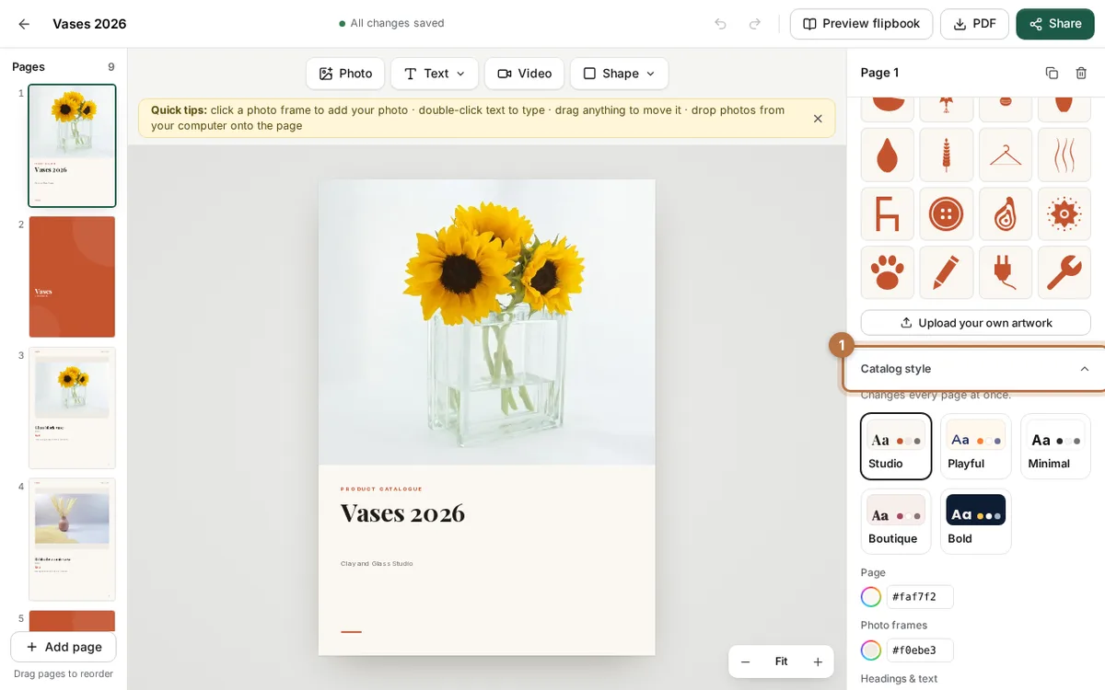1105x690 pixels.
Task: Select page 1 thumbnail
Action: click(x=72, y=145)
